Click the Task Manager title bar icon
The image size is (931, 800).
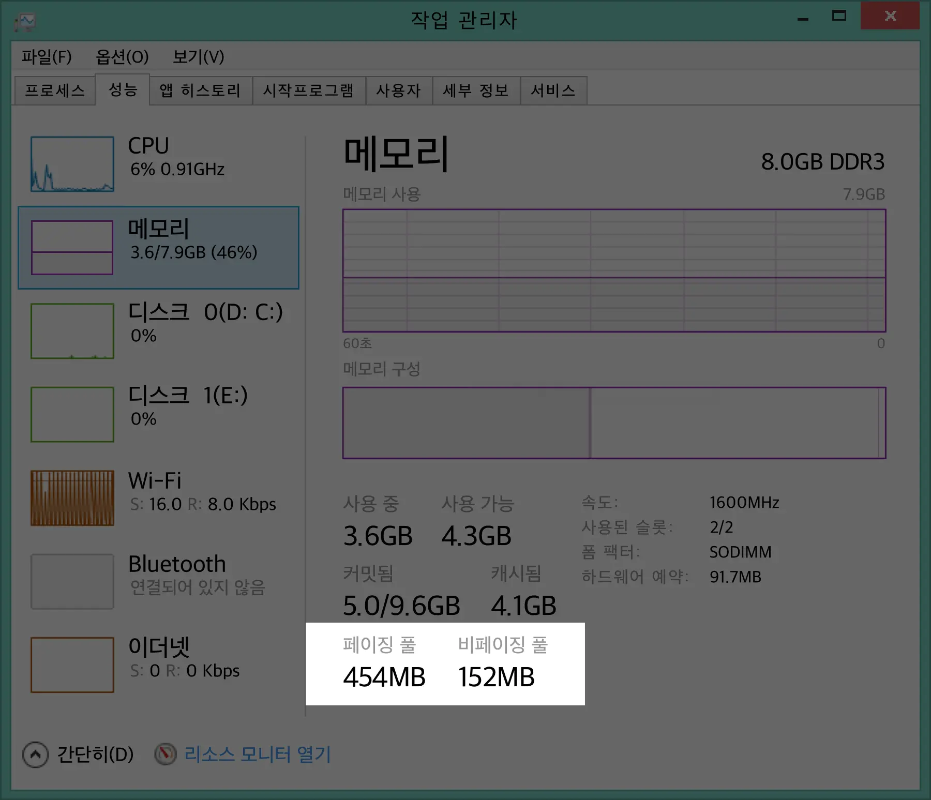click(x=25, y=22)
